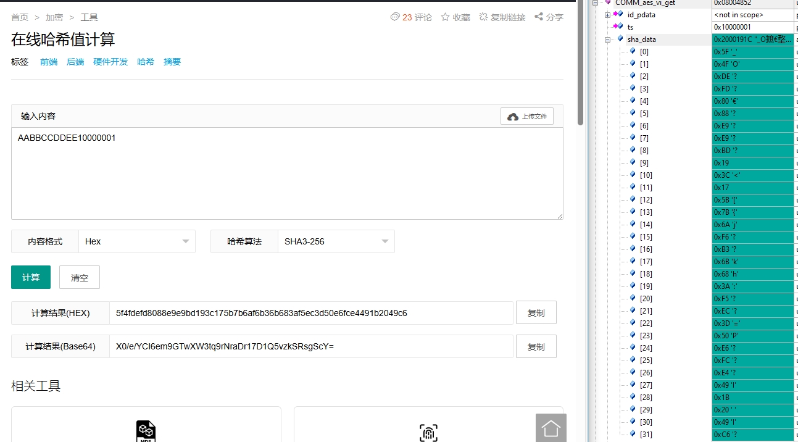The image size is (798, 442).
Task: Collapse the sha_data tree node
Action: click(608, 40)
